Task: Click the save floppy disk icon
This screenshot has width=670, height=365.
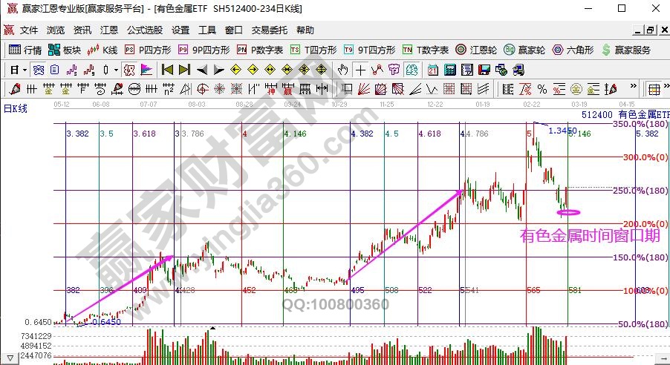Action: pyautogui.click(x=484, y=70)
